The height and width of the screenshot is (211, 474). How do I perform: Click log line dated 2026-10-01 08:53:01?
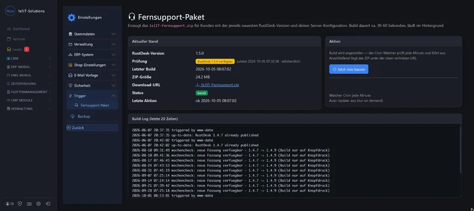[173, 196]
